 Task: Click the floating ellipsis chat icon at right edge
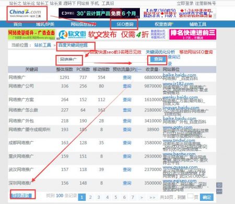coord(219,191)
